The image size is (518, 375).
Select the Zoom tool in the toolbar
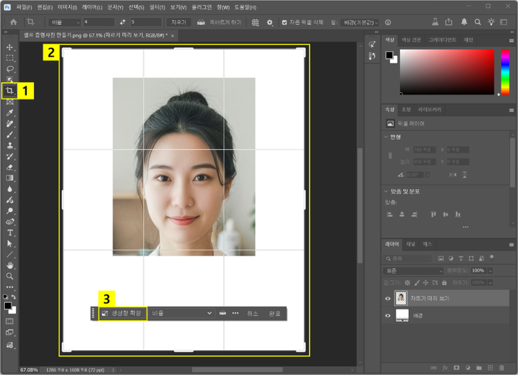(x=10, y=276)
